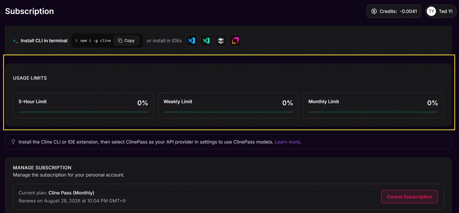The height and width of the screenshot is (213, 459).
Task: Click the Monthly Limit progress bar
Action: point(373,112)
